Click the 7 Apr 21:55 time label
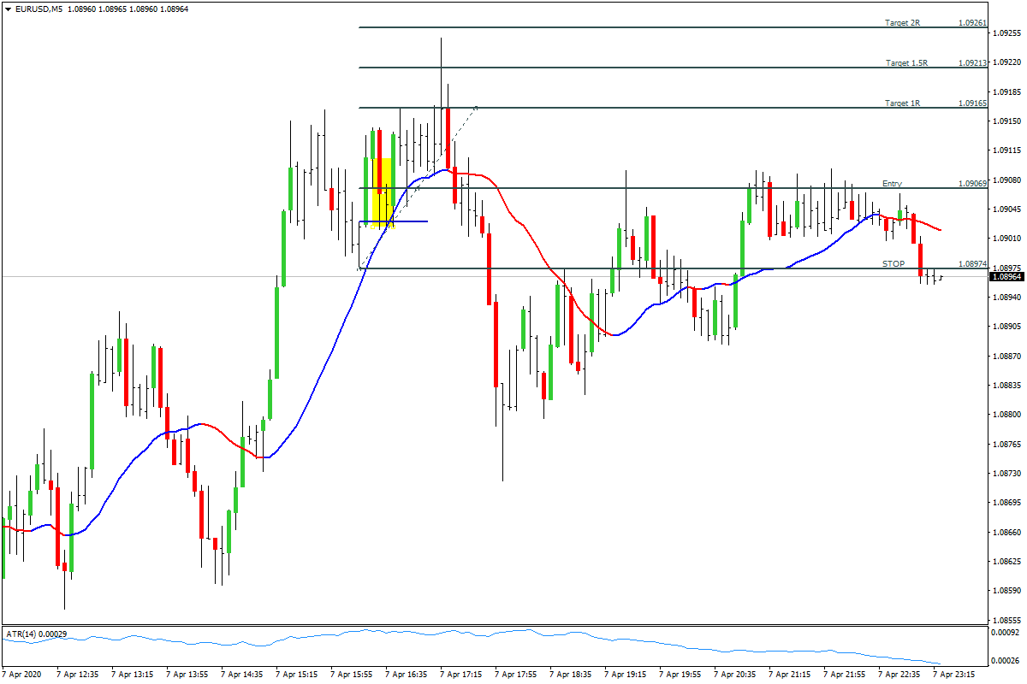This screenshot has height=684, width=1027. coord(846,675)
